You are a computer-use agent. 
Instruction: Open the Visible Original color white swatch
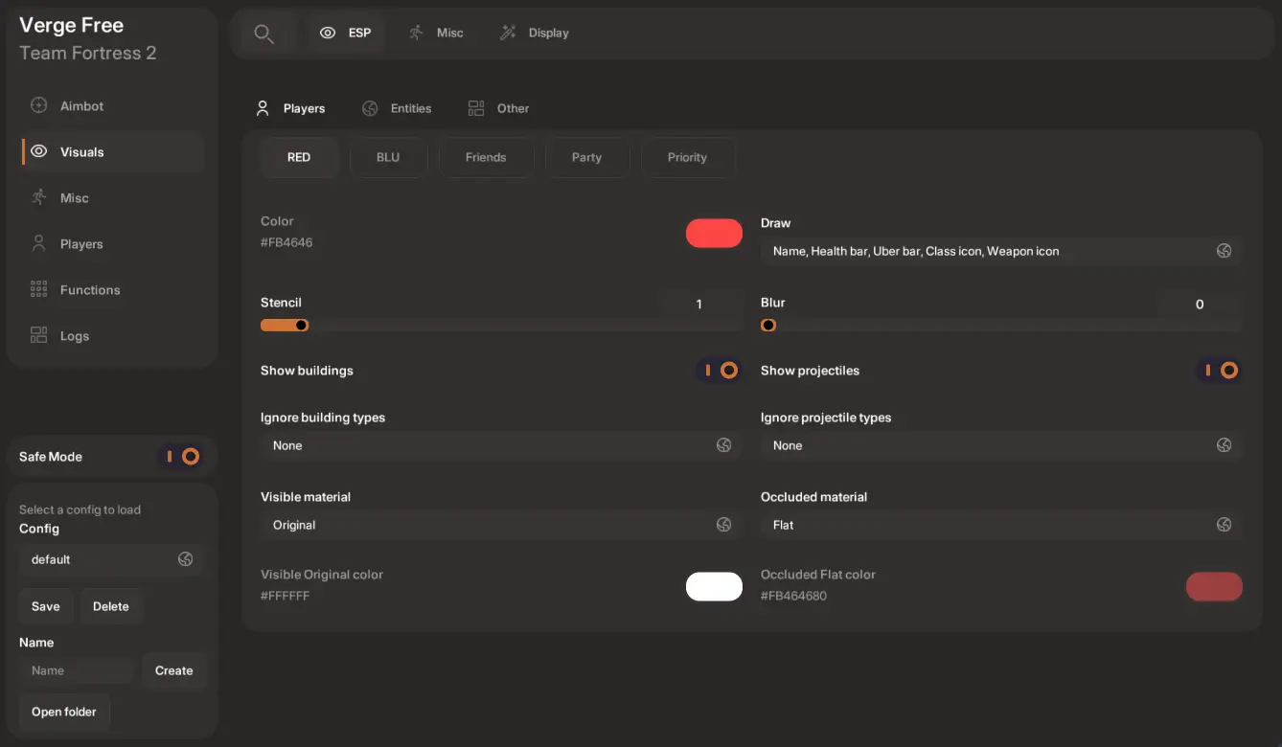714,586
